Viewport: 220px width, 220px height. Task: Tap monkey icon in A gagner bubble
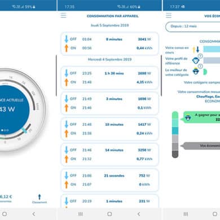tap(188, 118)
